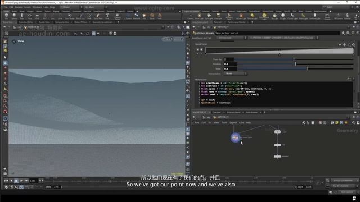The height and width of the screenshot is (202, 360).
Task: Select the Grid shelf tool
Action: tap(37, 16)
